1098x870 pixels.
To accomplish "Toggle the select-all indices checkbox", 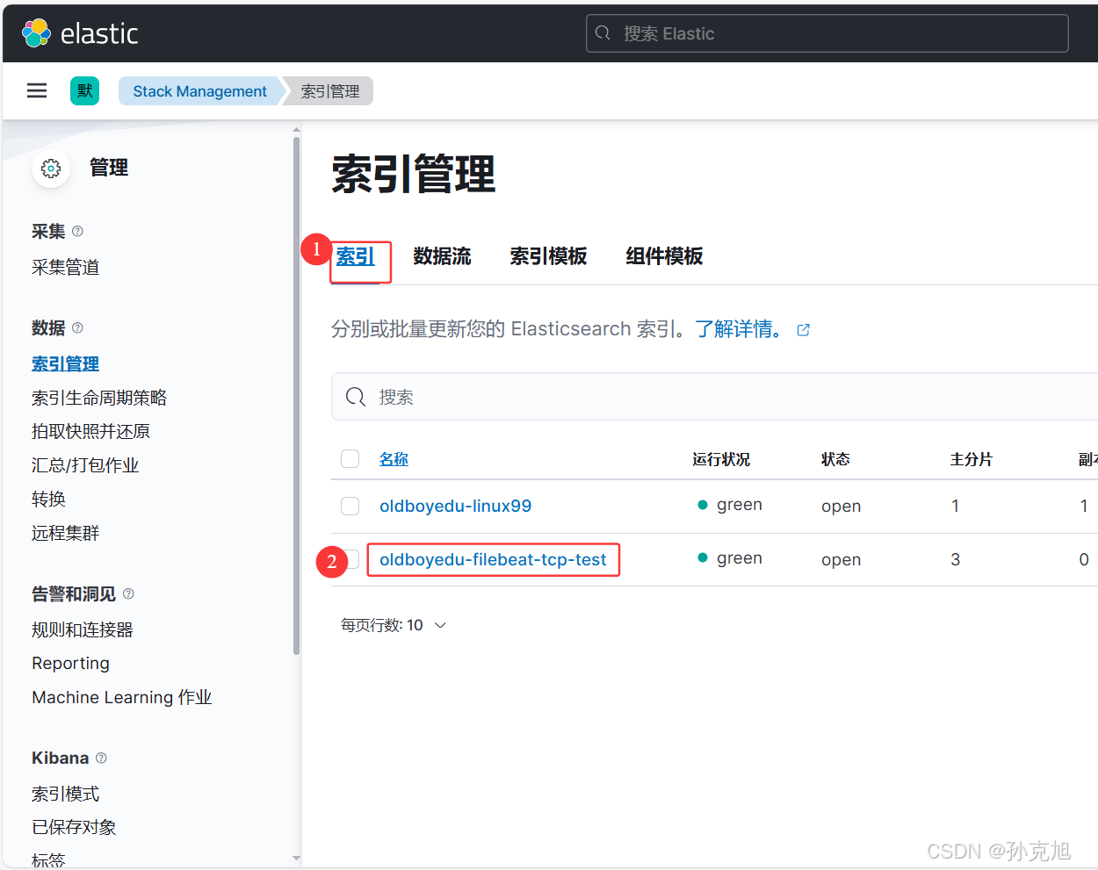I will tap(350, 458).
